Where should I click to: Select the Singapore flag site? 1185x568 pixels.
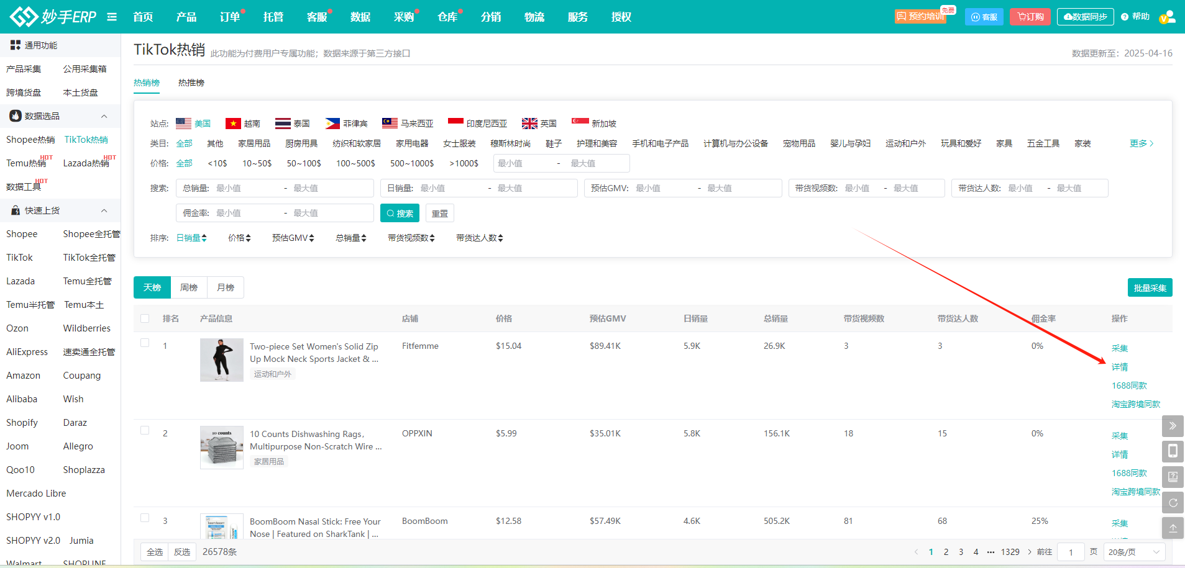pyautogui.click(x=580, y=124)
